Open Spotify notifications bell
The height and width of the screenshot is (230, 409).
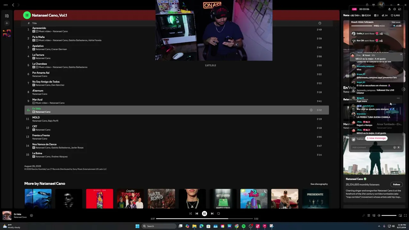click(x=367, y=5)
